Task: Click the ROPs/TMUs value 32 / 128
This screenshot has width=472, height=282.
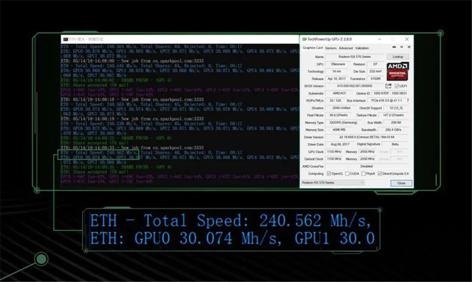Action: 335,100
